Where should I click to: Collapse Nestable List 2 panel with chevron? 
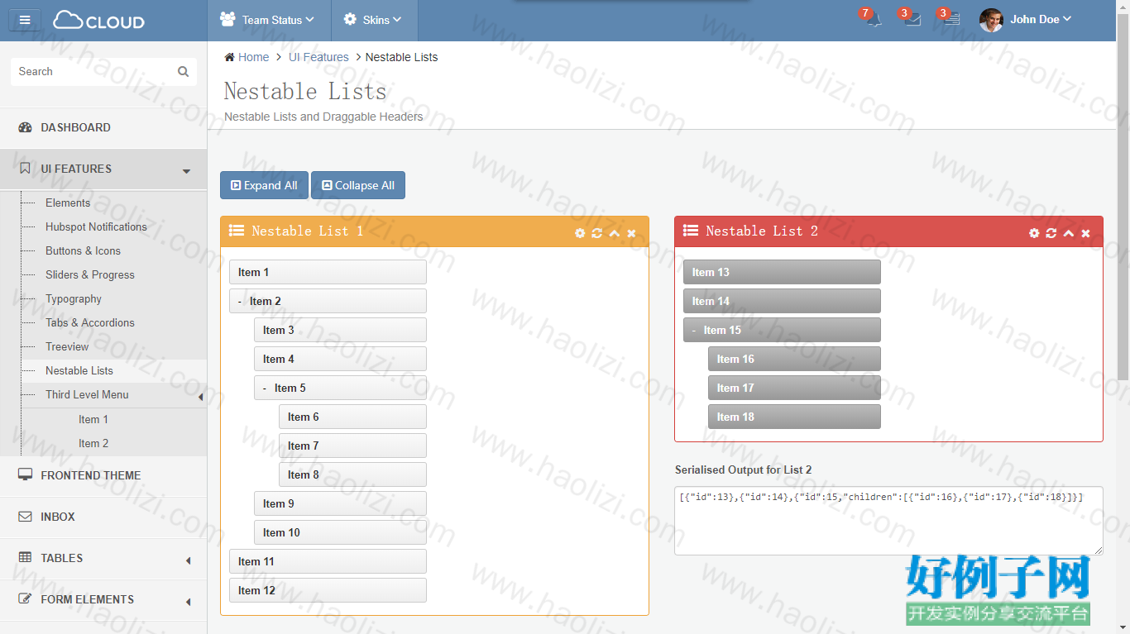(1069, 233)
